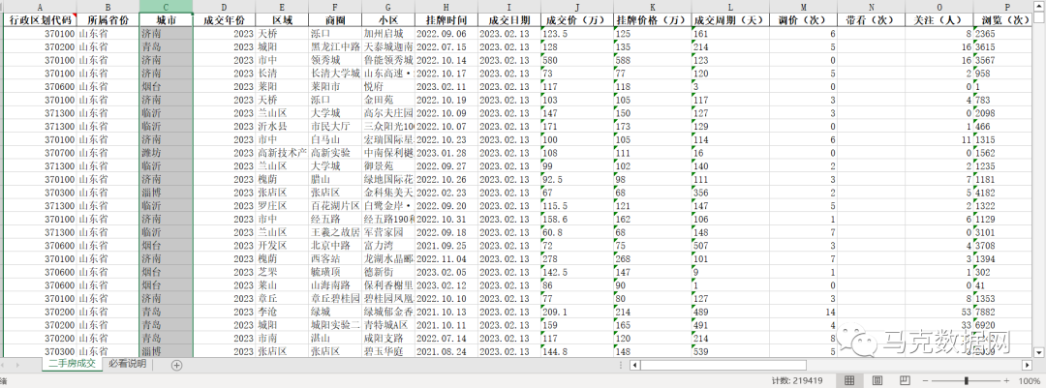The height and width of the screenshot is (388, 1046).
Task: Select column B header
Action: click(108, 6)
